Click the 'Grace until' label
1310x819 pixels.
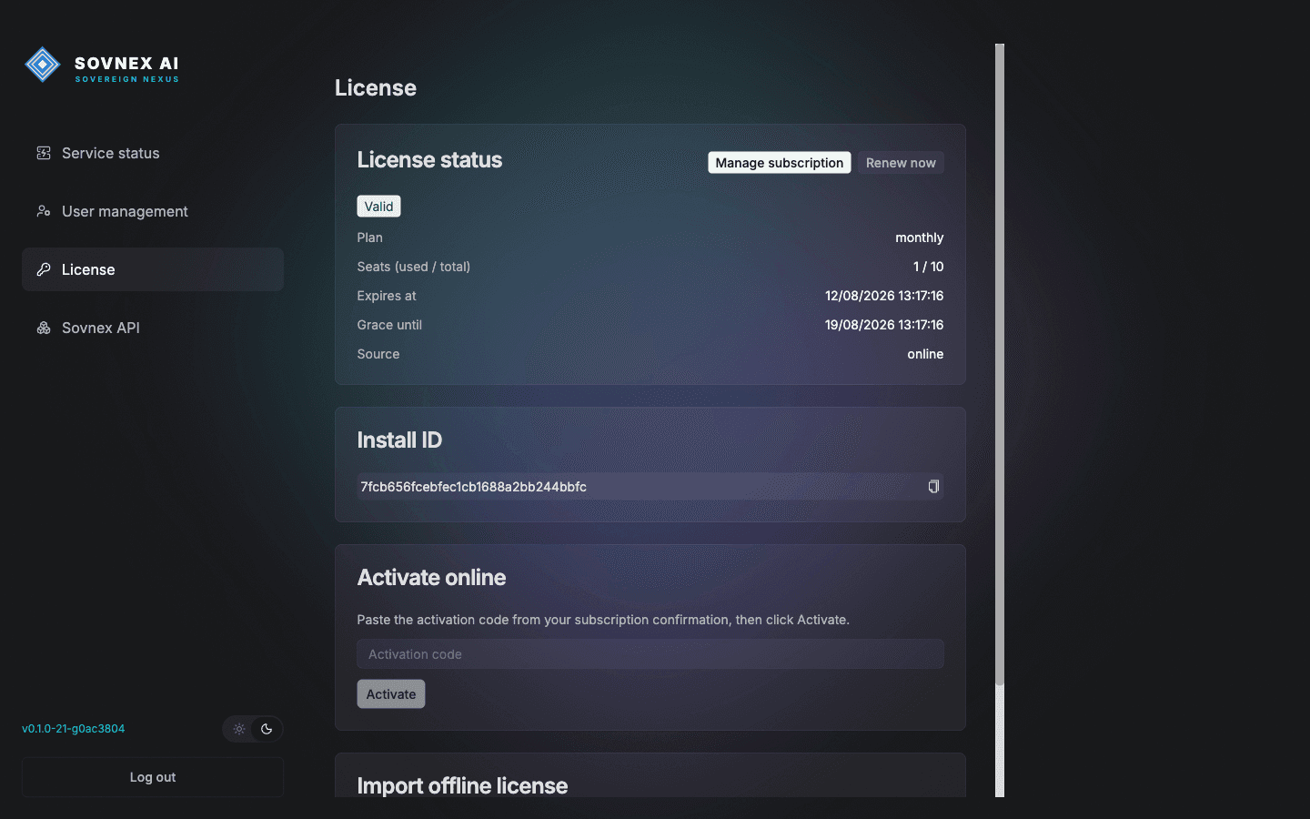pyautogui.click(x=389, y=325)
